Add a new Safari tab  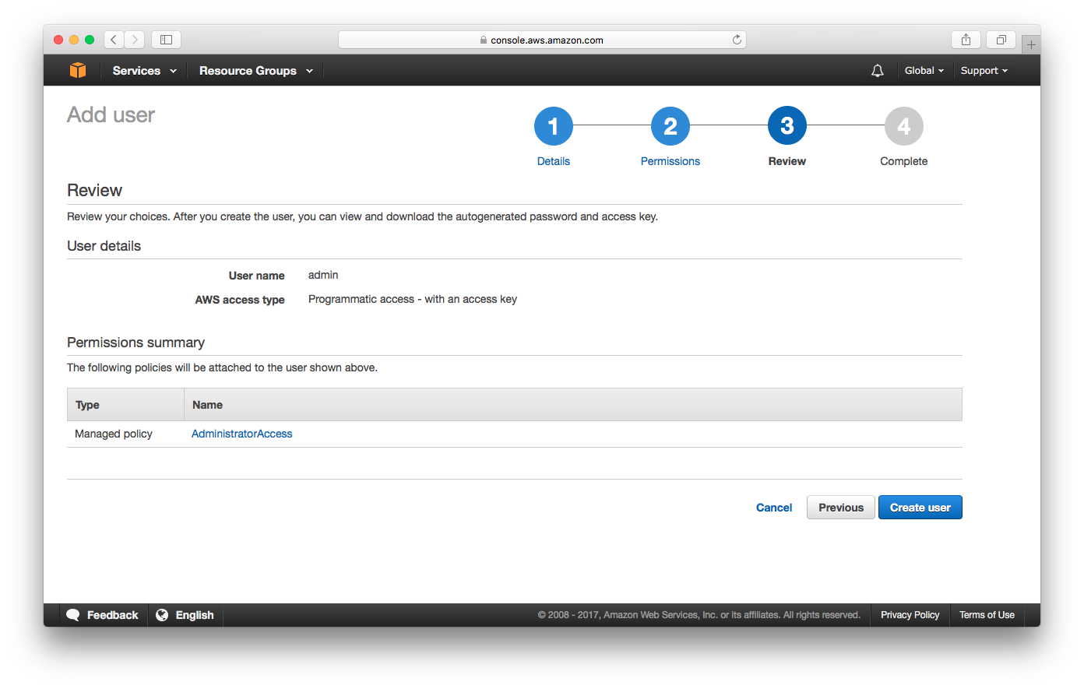click(1031, 44)
